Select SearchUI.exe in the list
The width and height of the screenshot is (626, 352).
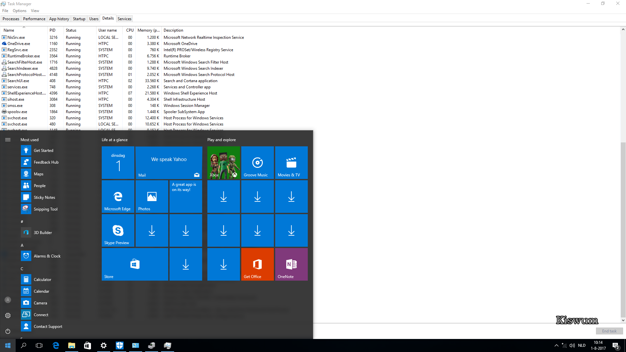[x=310, y=81]
